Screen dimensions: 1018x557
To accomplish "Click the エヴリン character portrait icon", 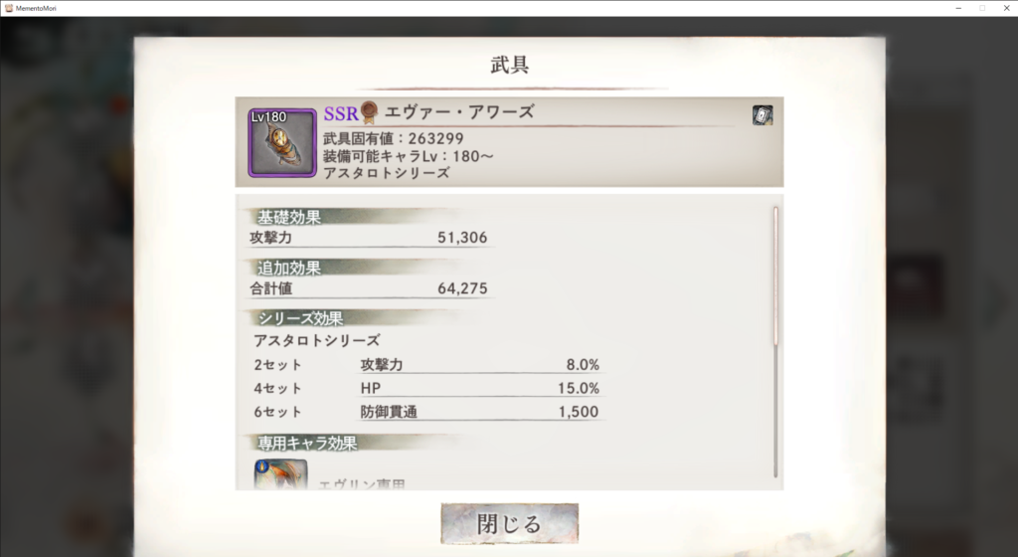I will tap(280, 473).
